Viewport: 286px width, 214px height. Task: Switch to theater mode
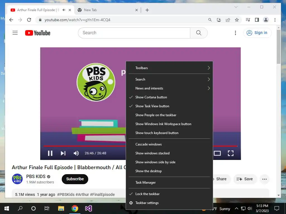[217, 153]
